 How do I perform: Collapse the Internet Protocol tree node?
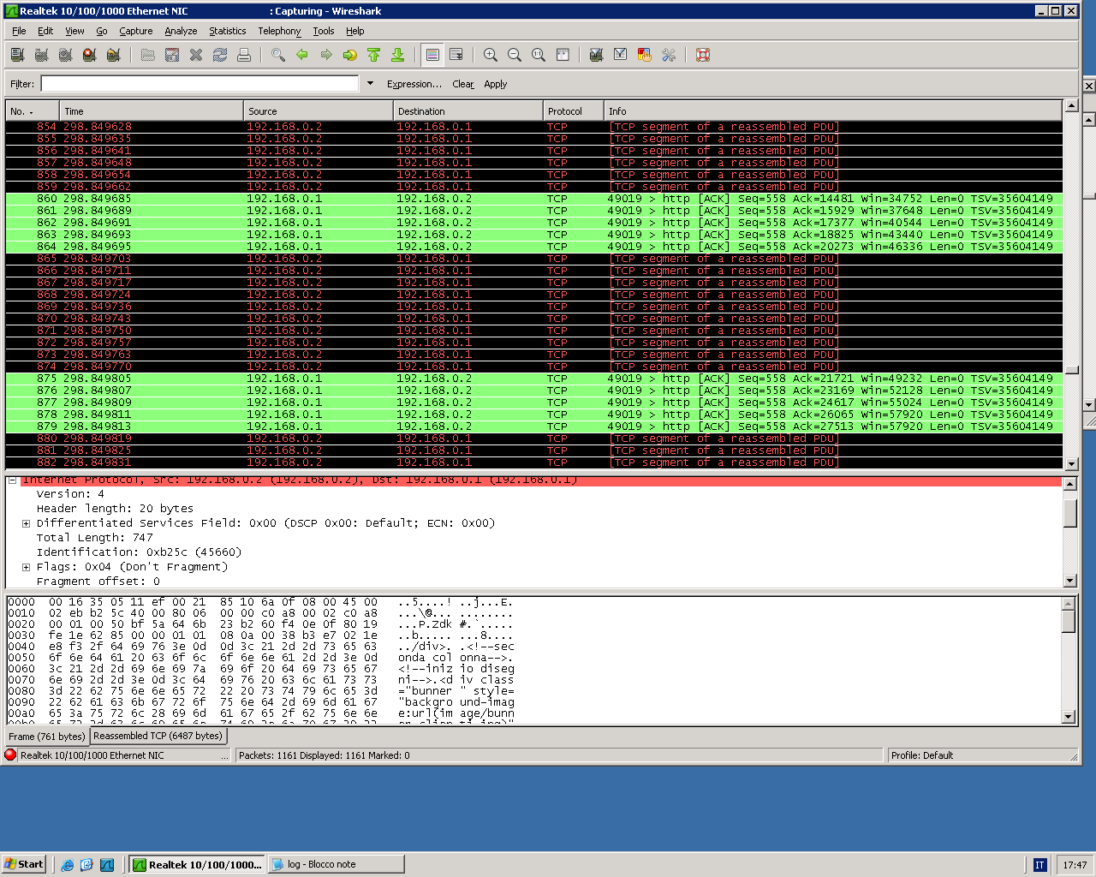click(13, 480)
